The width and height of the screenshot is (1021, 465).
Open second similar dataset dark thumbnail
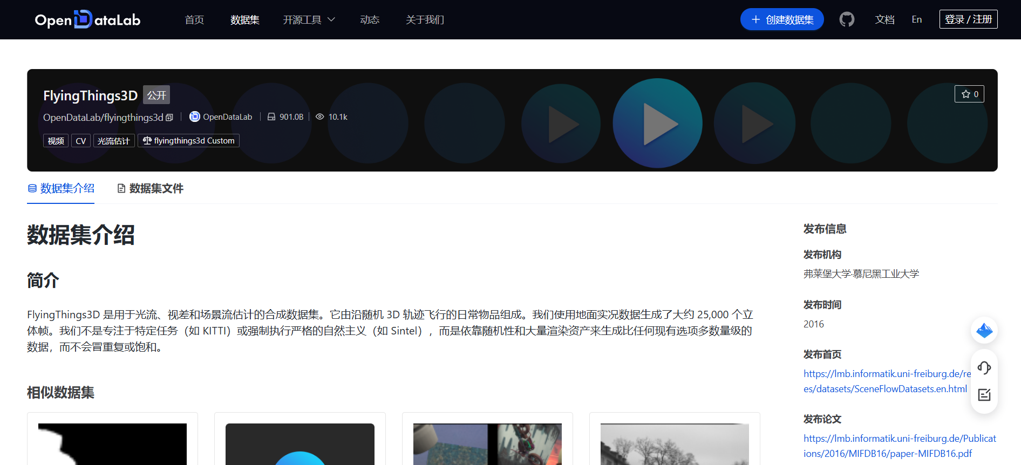click(300, 444)
